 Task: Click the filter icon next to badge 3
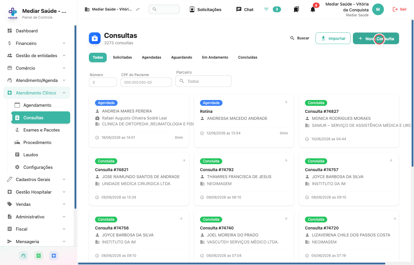[266, 9]
